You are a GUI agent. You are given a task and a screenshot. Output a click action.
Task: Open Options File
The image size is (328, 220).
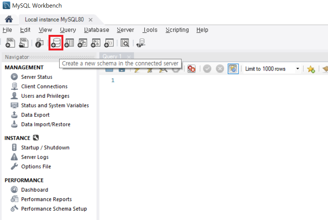[x=36, y=167]
